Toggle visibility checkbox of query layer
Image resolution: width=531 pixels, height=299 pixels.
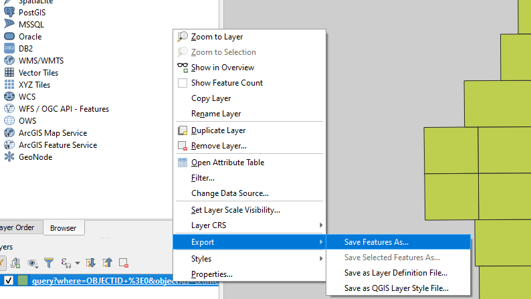[x=9, y=280]
